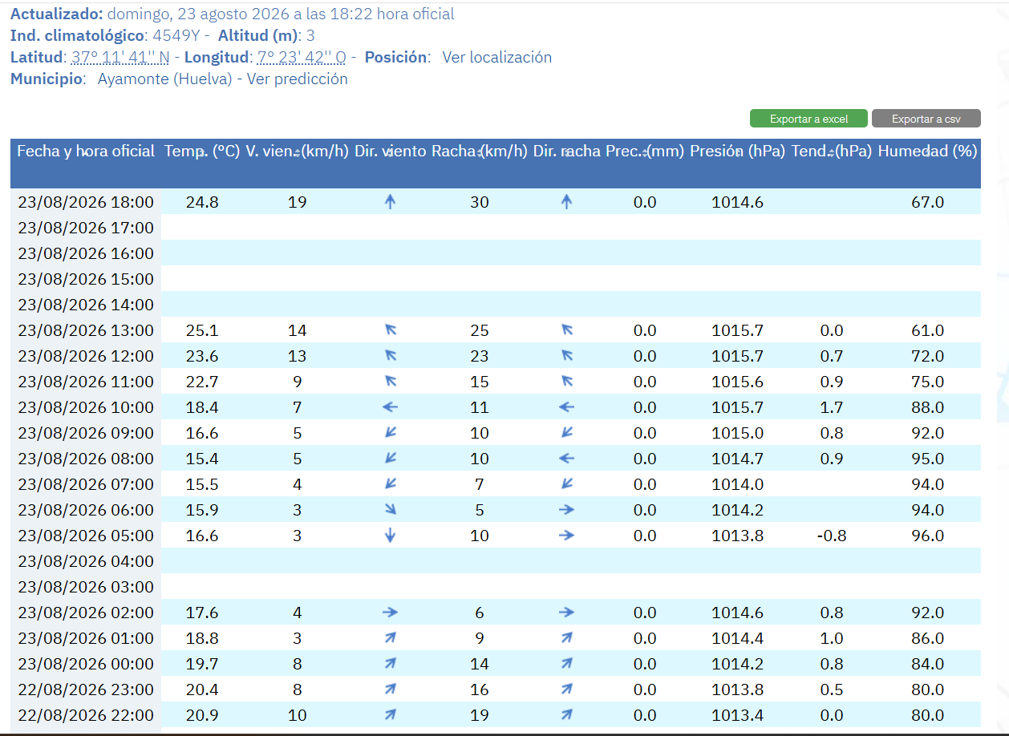Sort table by Presión (hPa) header

coord(737,151)
